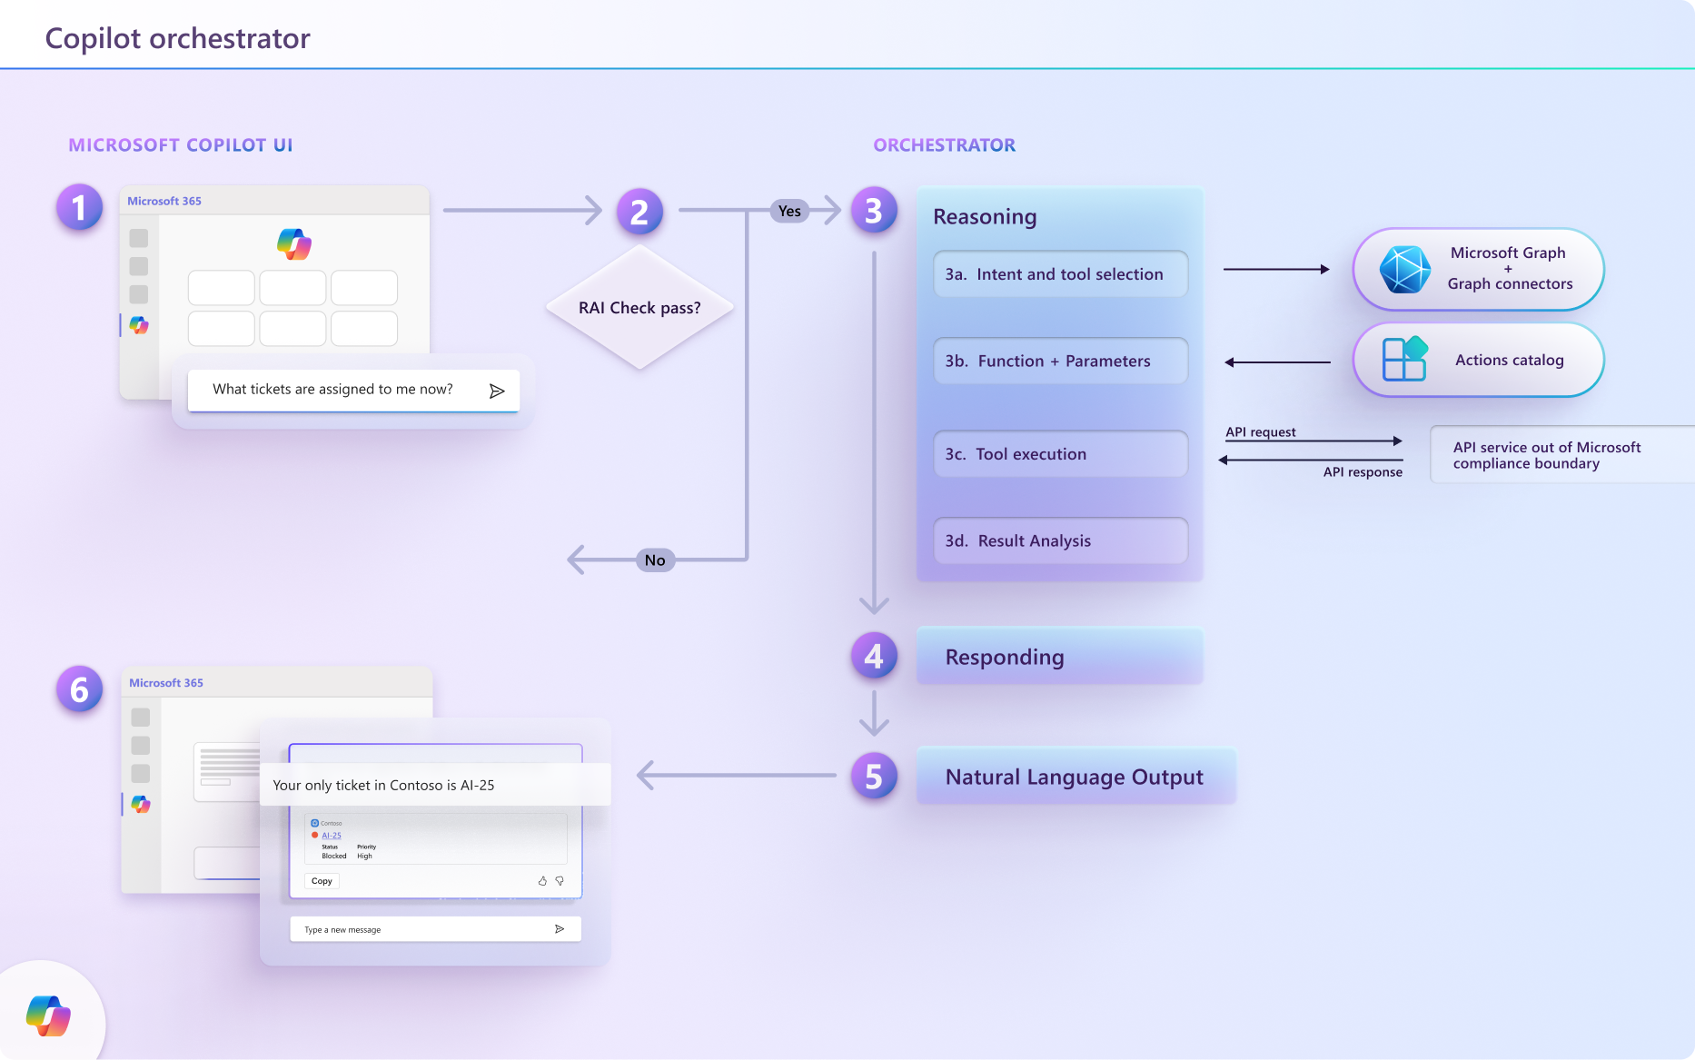Click the Contoso icon in the ticket card
This screenshot has height=1060, width=1695.
(x=315, y=823)
